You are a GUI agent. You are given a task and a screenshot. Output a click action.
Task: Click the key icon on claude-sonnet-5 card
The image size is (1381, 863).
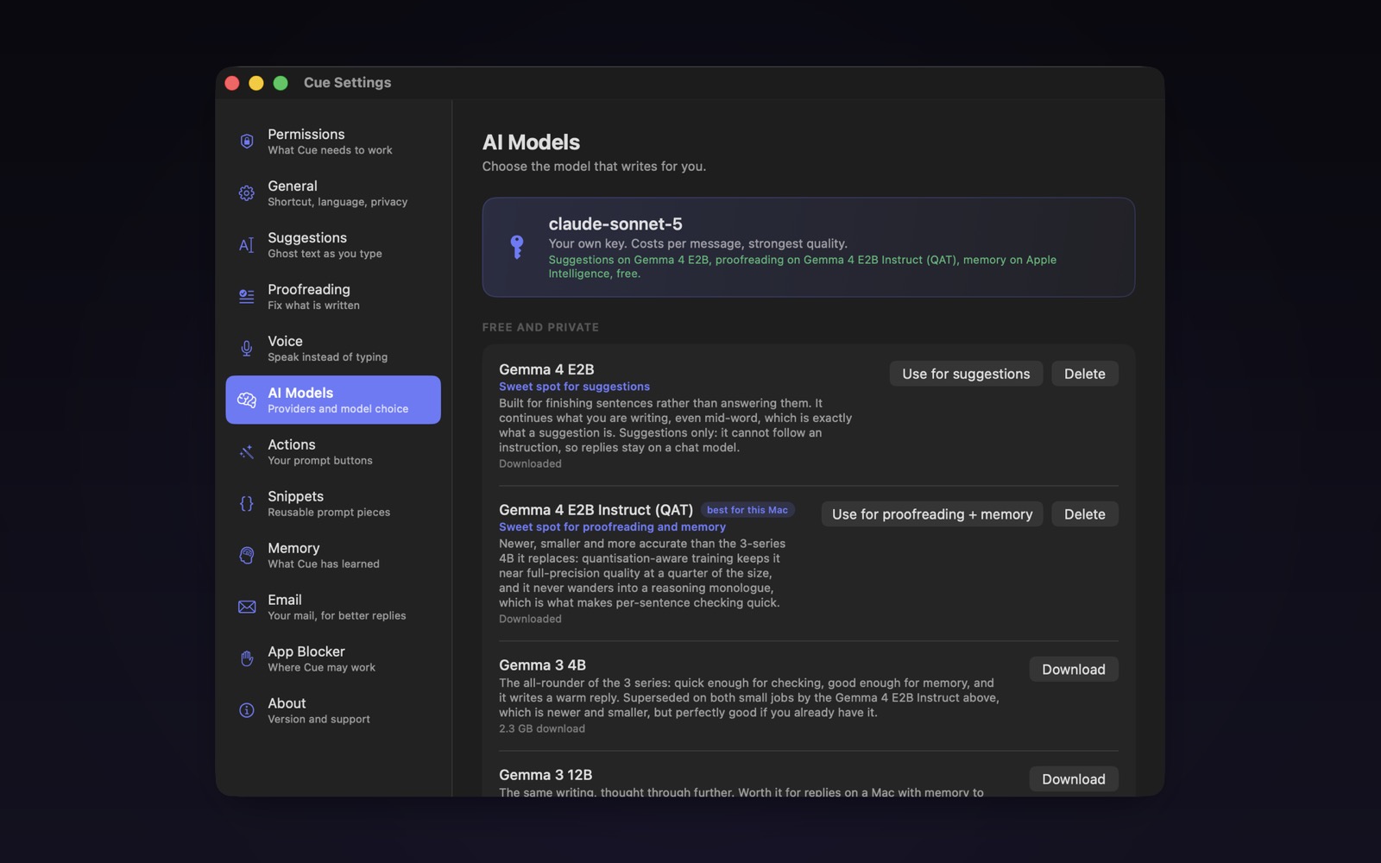(517, 248)
